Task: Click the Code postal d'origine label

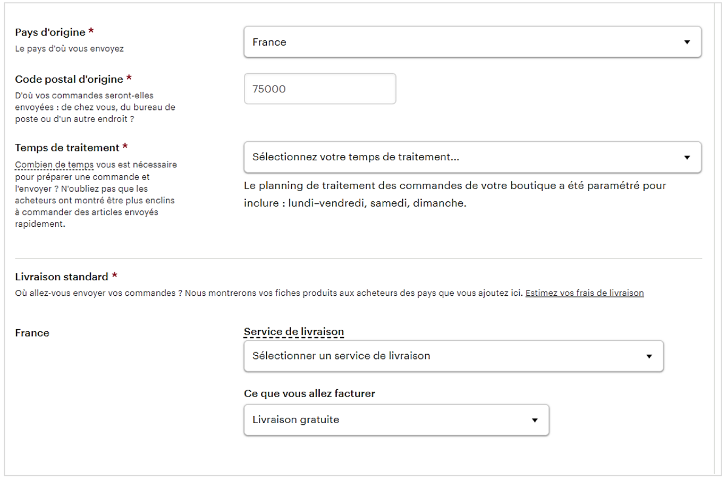Action: click(69, 79)
